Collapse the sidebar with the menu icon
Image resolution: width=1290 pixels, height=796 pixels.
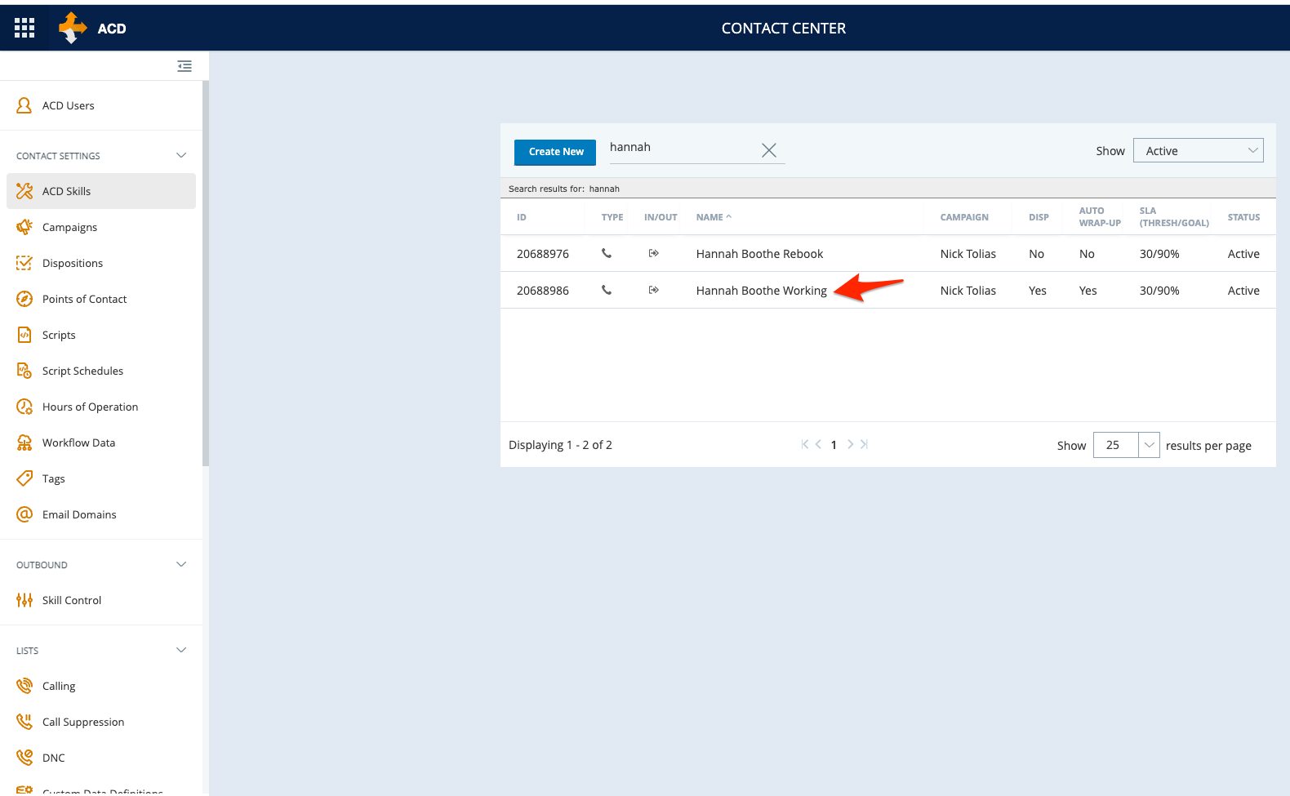pos(185,66)
